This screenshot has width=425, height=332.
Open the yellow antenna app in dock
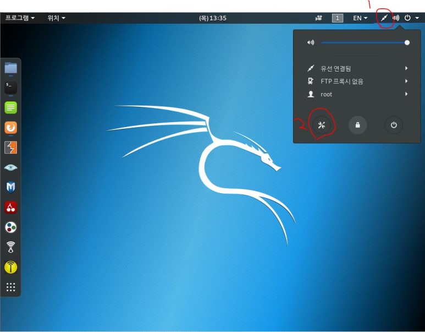tap(11, 267)
